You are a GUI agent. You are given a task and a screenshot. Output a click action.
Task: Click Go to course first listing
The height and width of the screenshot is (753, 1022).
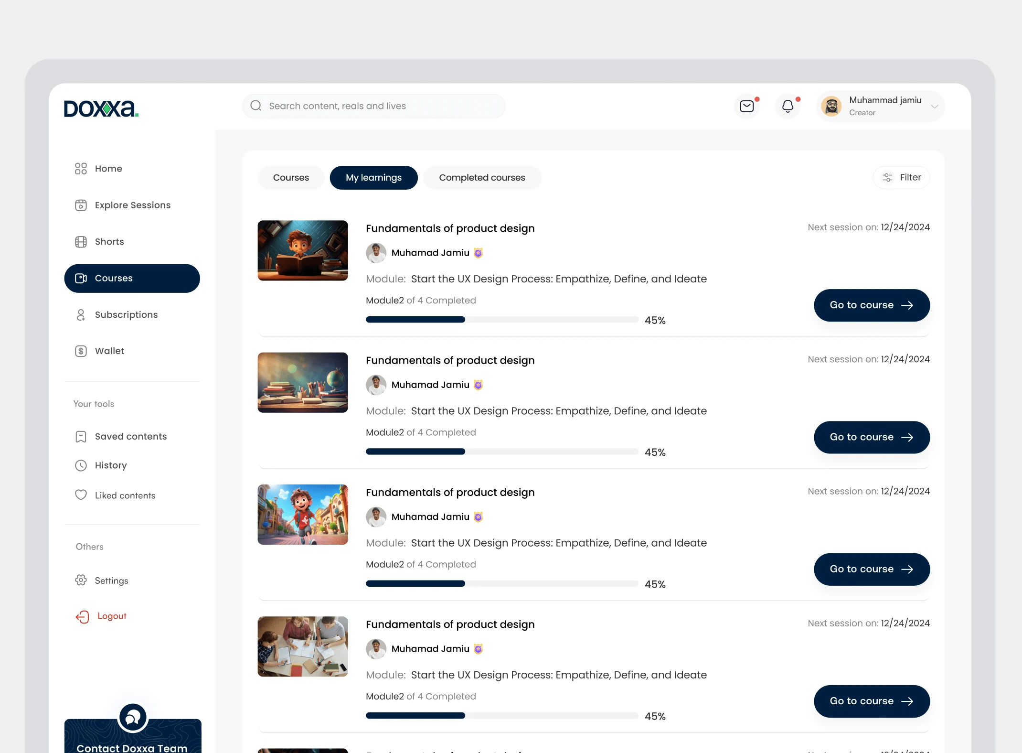(871, 305)
